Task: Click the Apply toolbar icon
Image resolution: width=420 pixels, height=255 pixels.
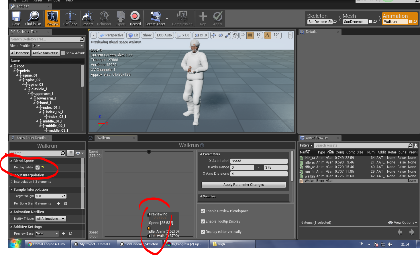Action: pyautogui.click(x=217, y=19)
